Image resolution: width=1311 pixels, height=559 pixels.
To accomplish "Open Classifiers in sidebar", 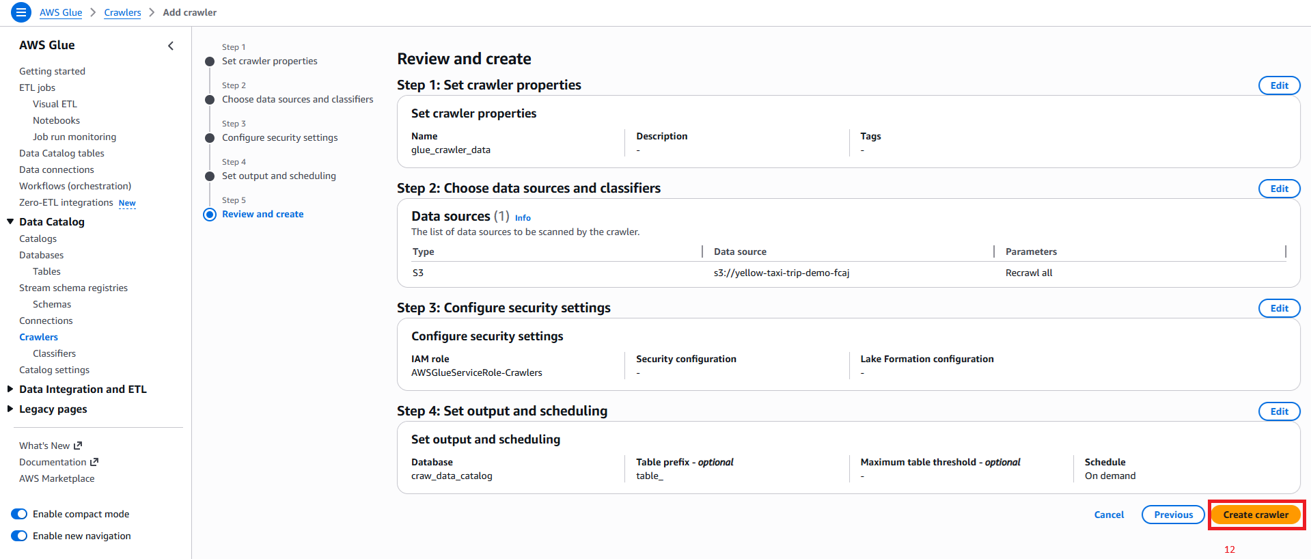I will point(54,353).
